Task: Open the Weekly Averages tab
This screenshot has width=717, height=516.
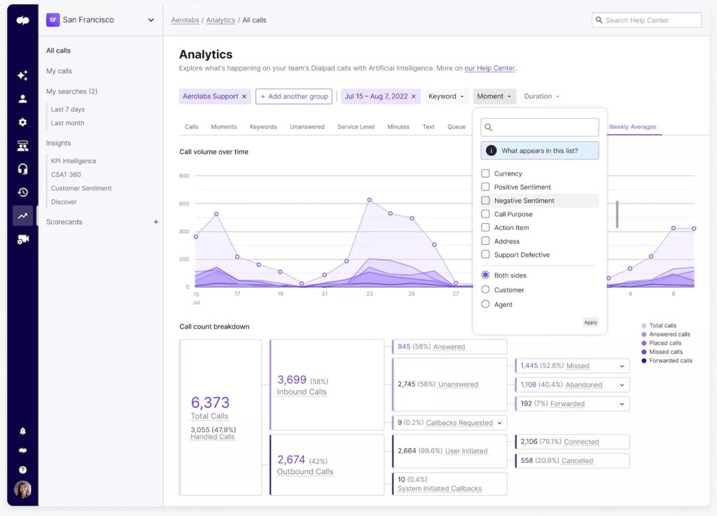Action: tap(632, 127)
